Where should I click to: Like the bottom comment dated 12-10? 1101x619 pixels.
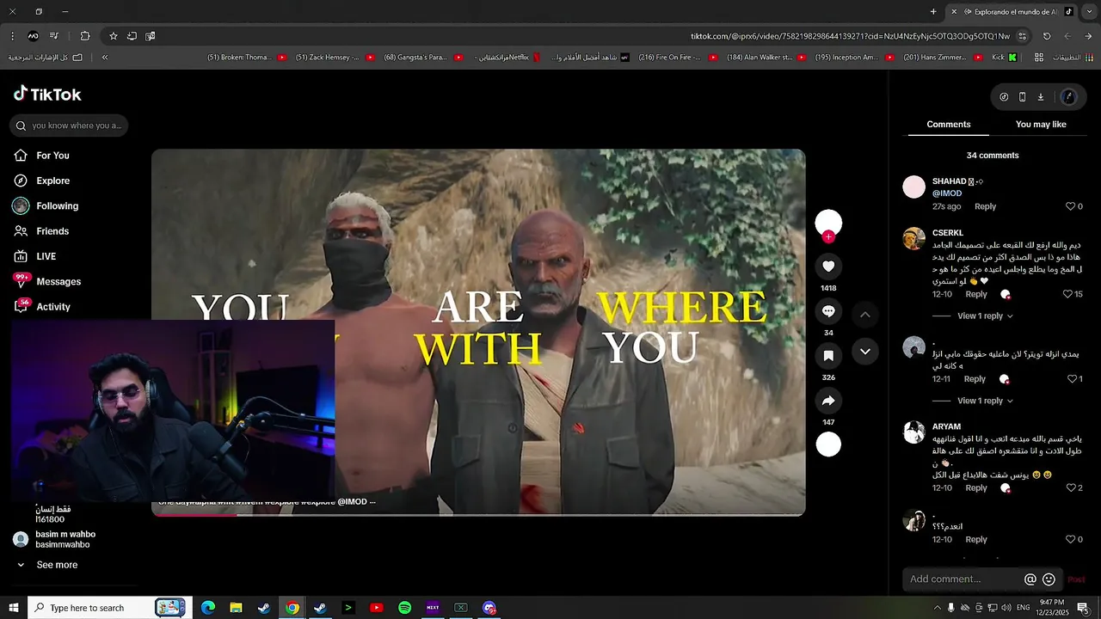[x=1071, y=539]
